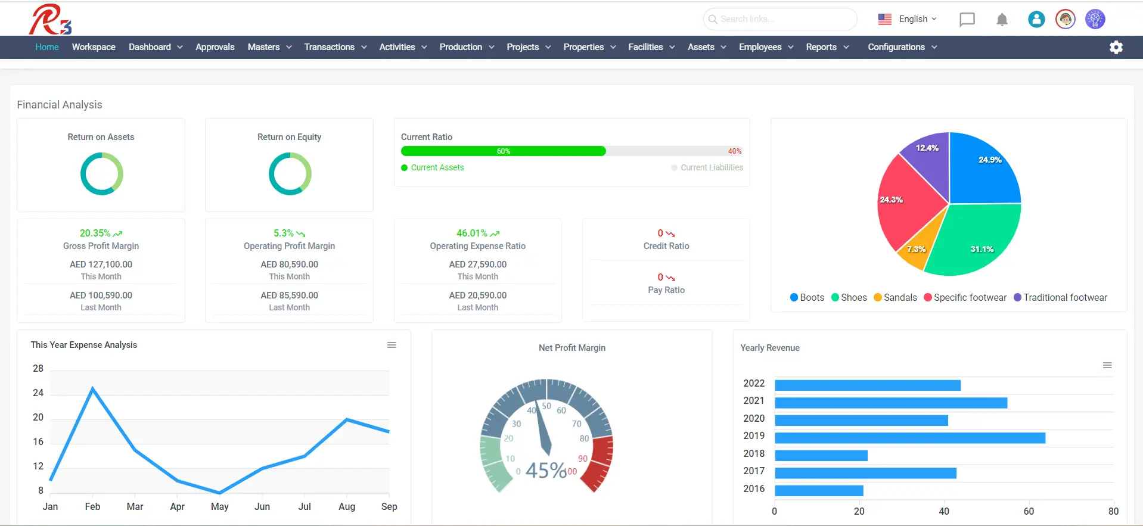Expand the Dashboard menu
Screen dimensions: 1143x526
coord(156,47)
